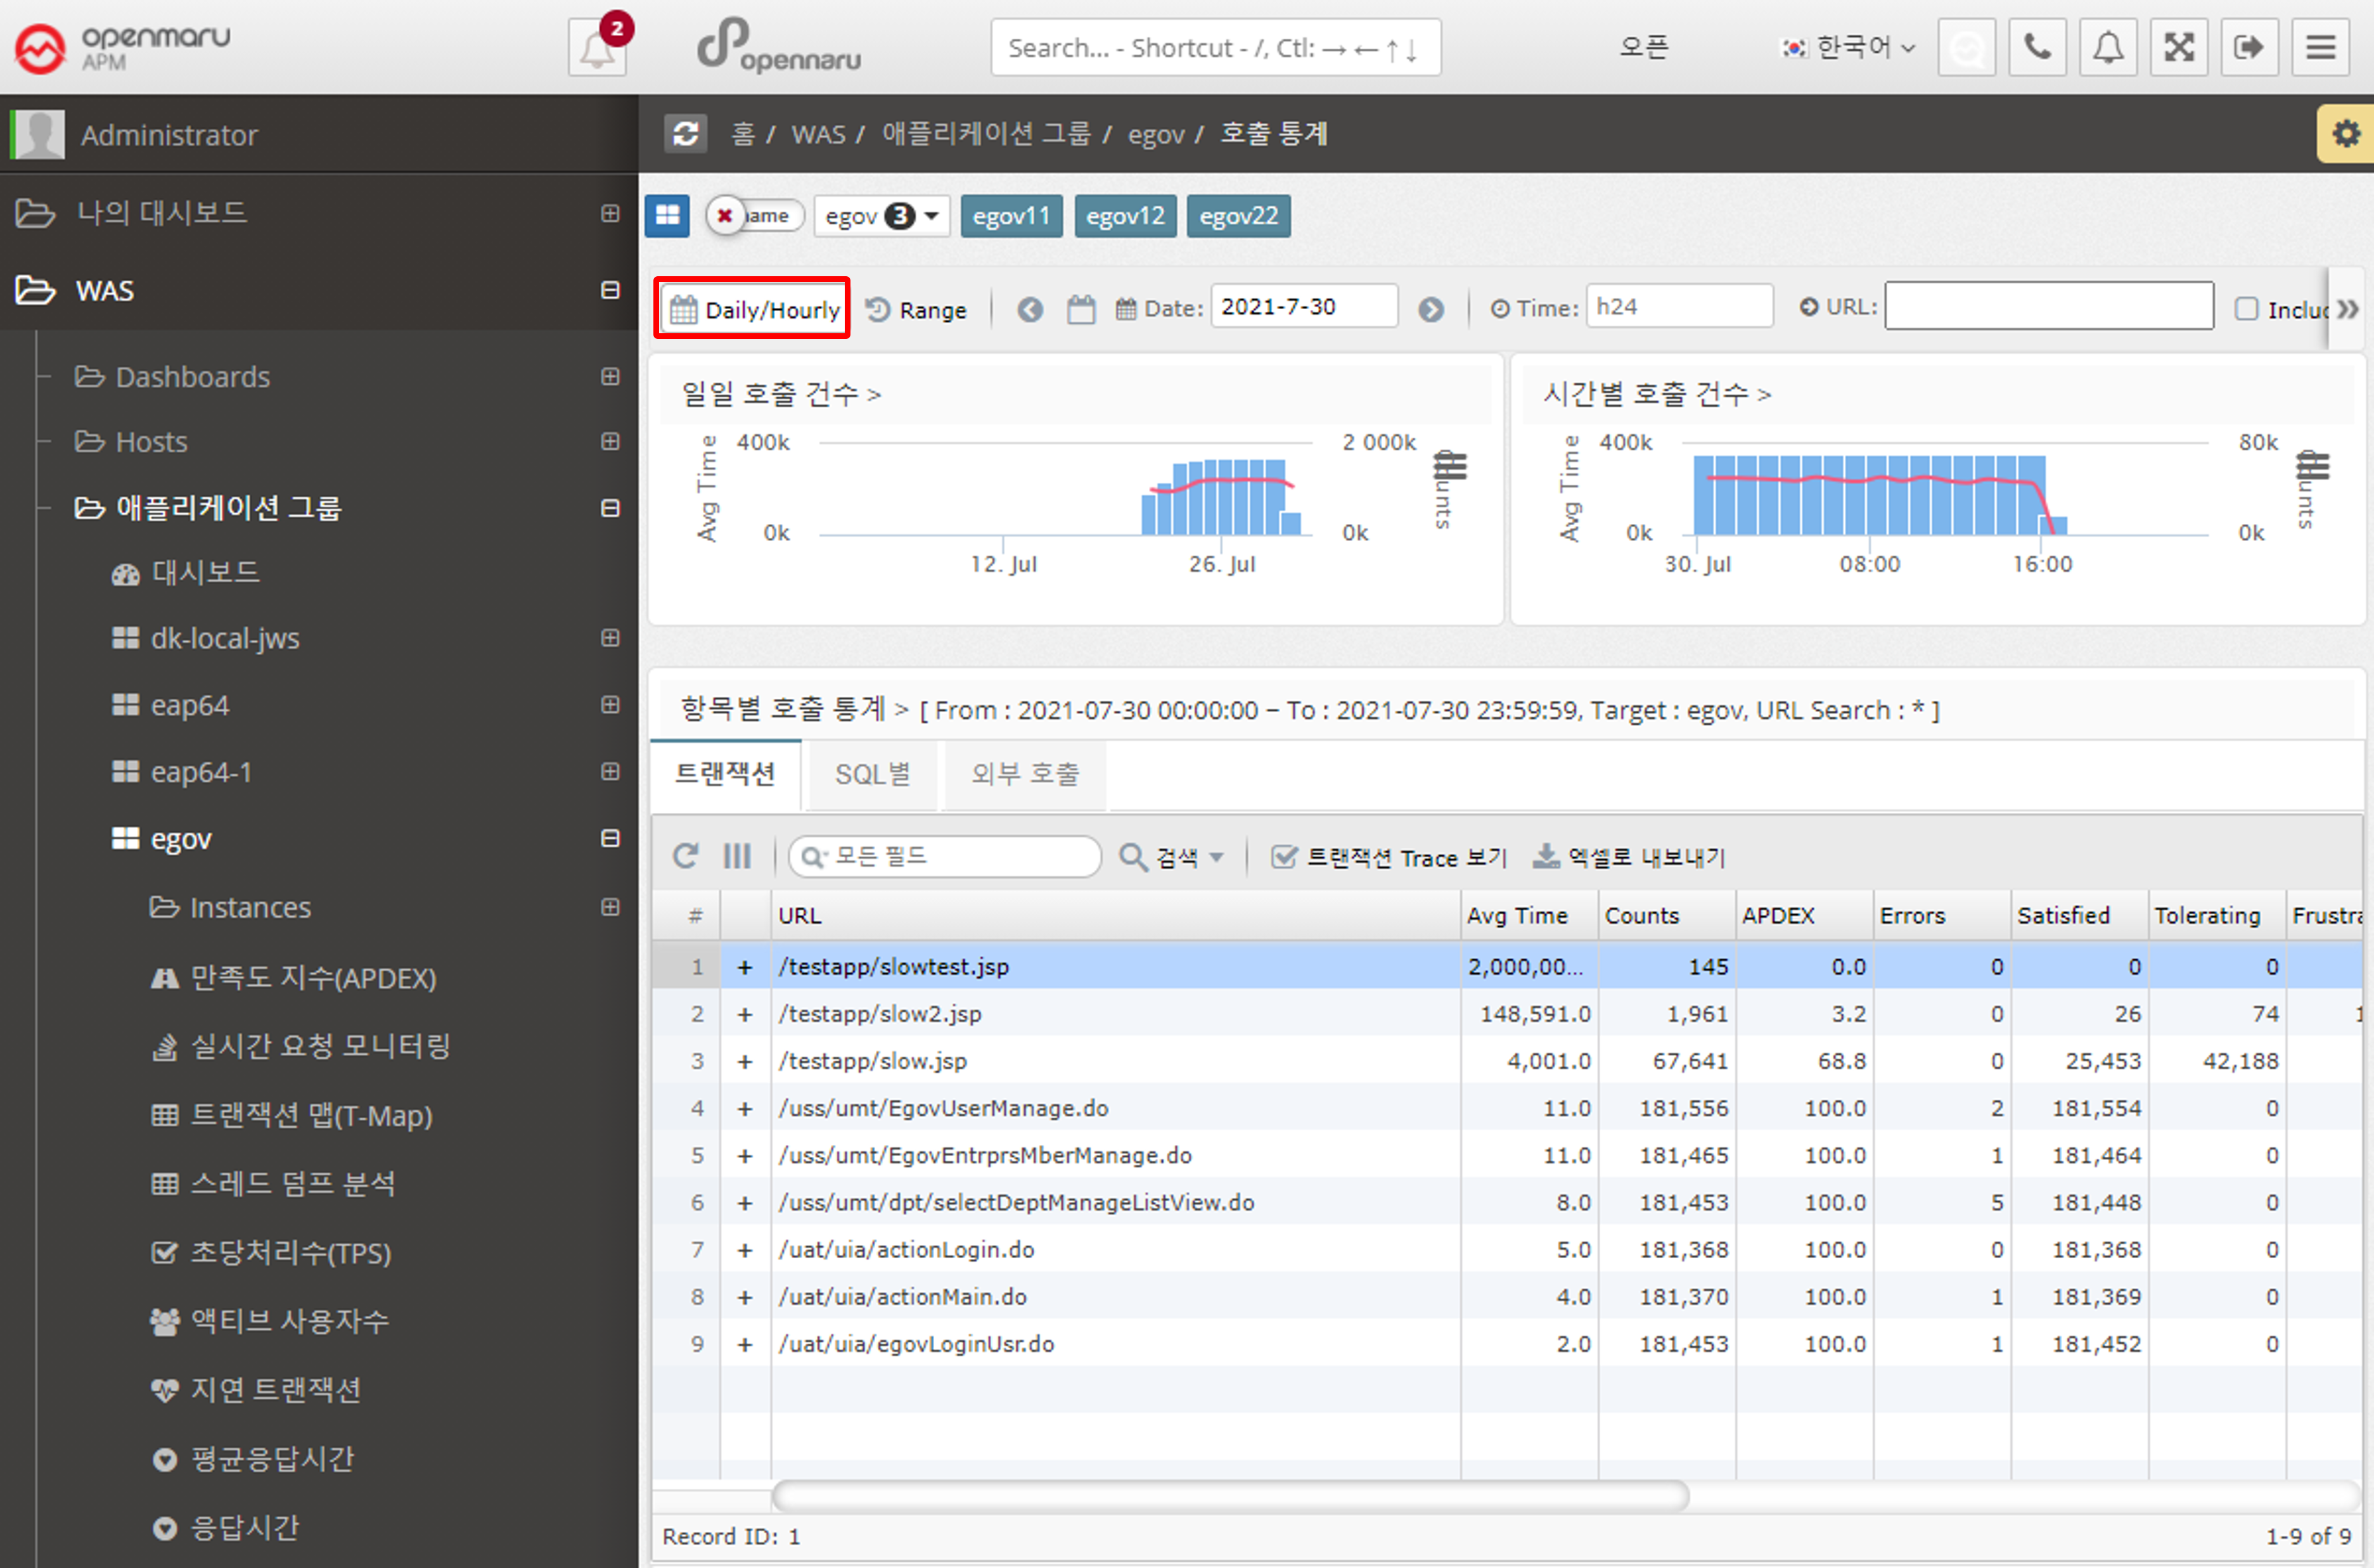Toggle fullscreen with the expand arrows icon
Image resolution: width=2374 pixels, height=1568 pixels.
point(2178,47)
